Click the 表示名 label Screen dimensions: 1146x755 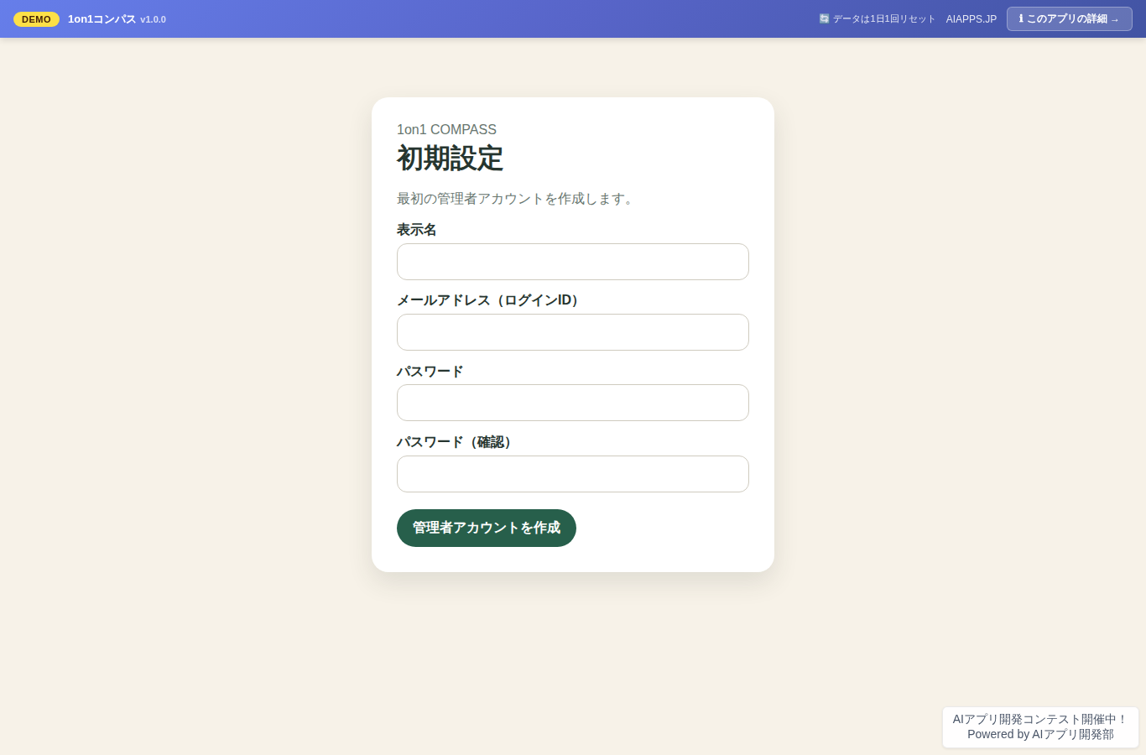(417, 230)
